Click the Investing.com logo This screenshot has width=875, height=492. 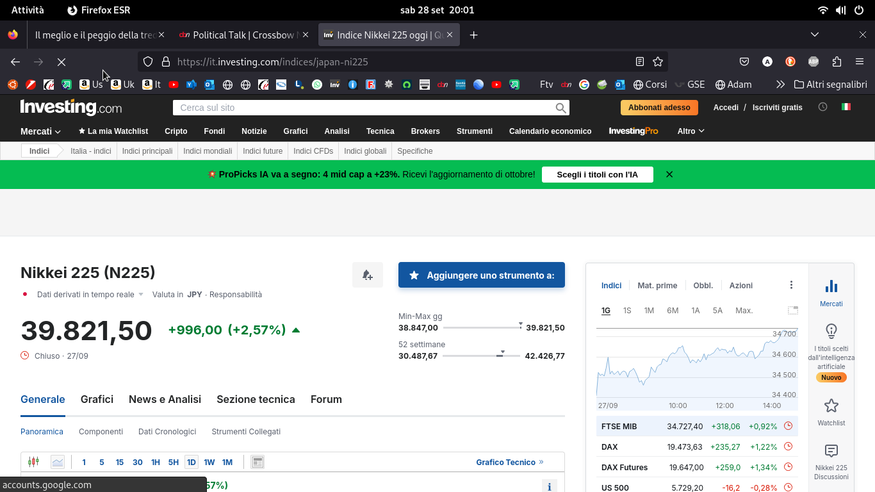[x=71, y=107]
